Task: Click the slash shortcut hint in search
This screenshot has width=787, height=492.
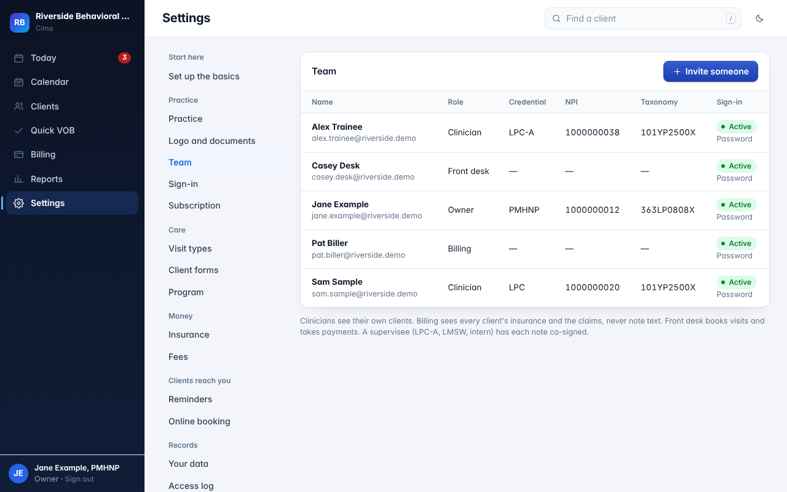Action: [x=731, y=18]
